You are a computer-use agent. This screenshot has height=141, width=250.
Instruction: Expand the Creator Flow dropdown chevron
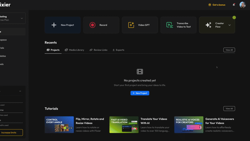(x=230, y=25)
